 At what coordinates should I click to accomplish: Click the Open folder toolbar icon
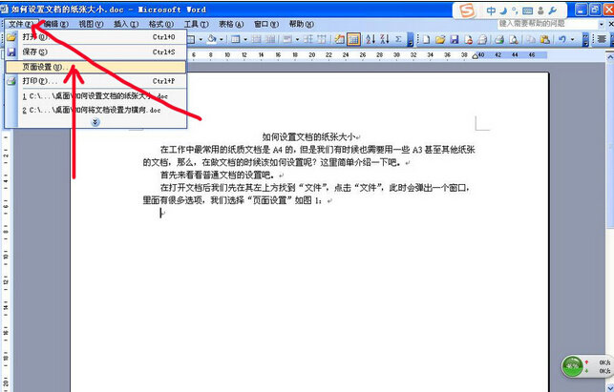point(440,39)
